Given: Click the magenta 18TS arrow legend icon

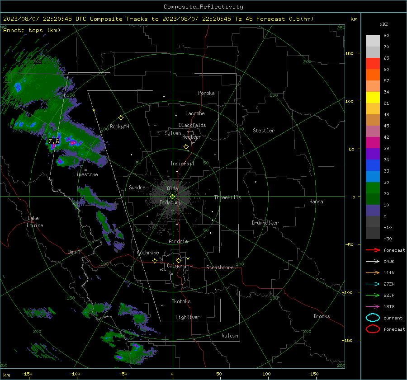Looking at the screenshot, I should pos(373,307).
